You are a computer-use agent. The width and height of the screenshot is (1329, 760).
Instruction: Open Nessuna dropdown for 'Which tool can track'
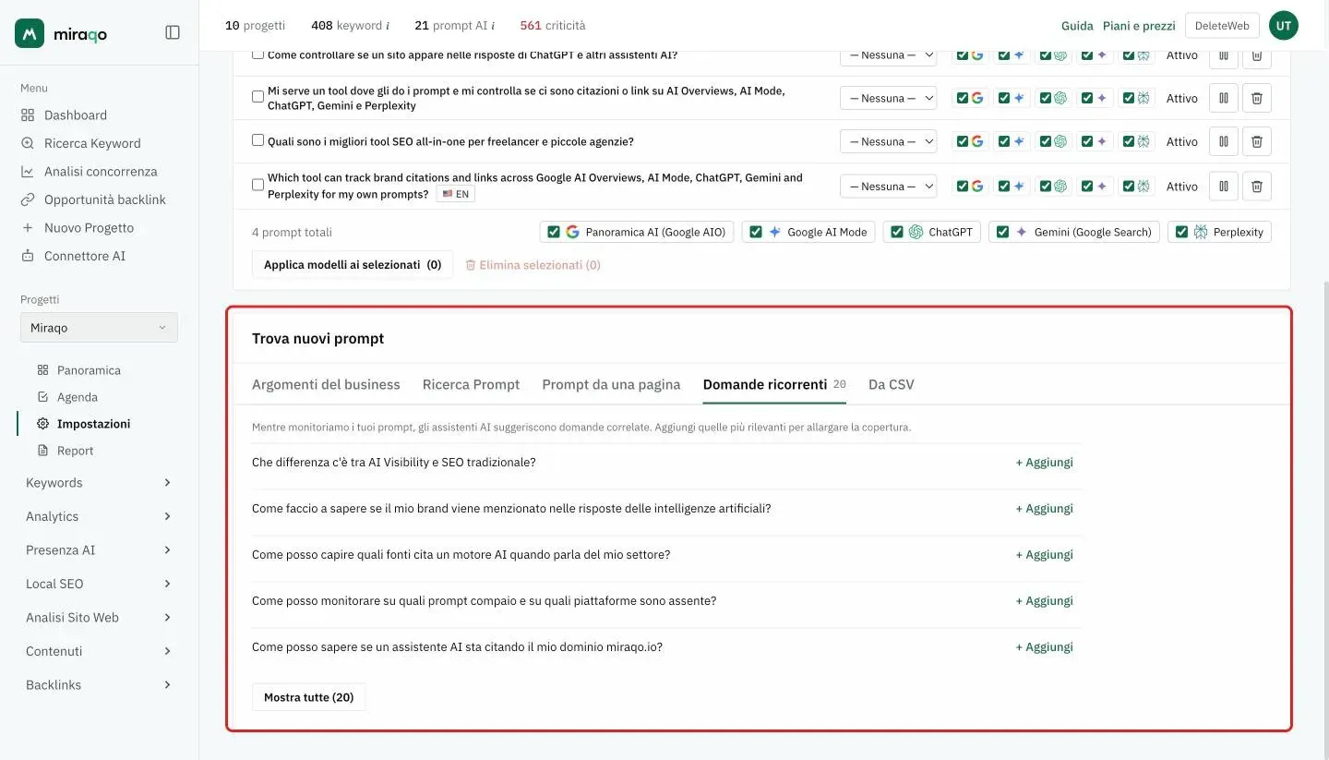(x=888, y=186)
